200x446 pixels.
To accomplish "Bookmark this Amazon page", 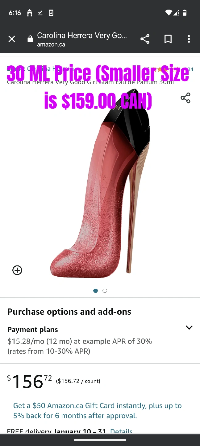I will click(x=168, y=39).
